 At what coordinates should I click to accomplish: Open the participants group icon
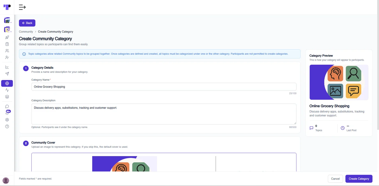pos(7,51)
